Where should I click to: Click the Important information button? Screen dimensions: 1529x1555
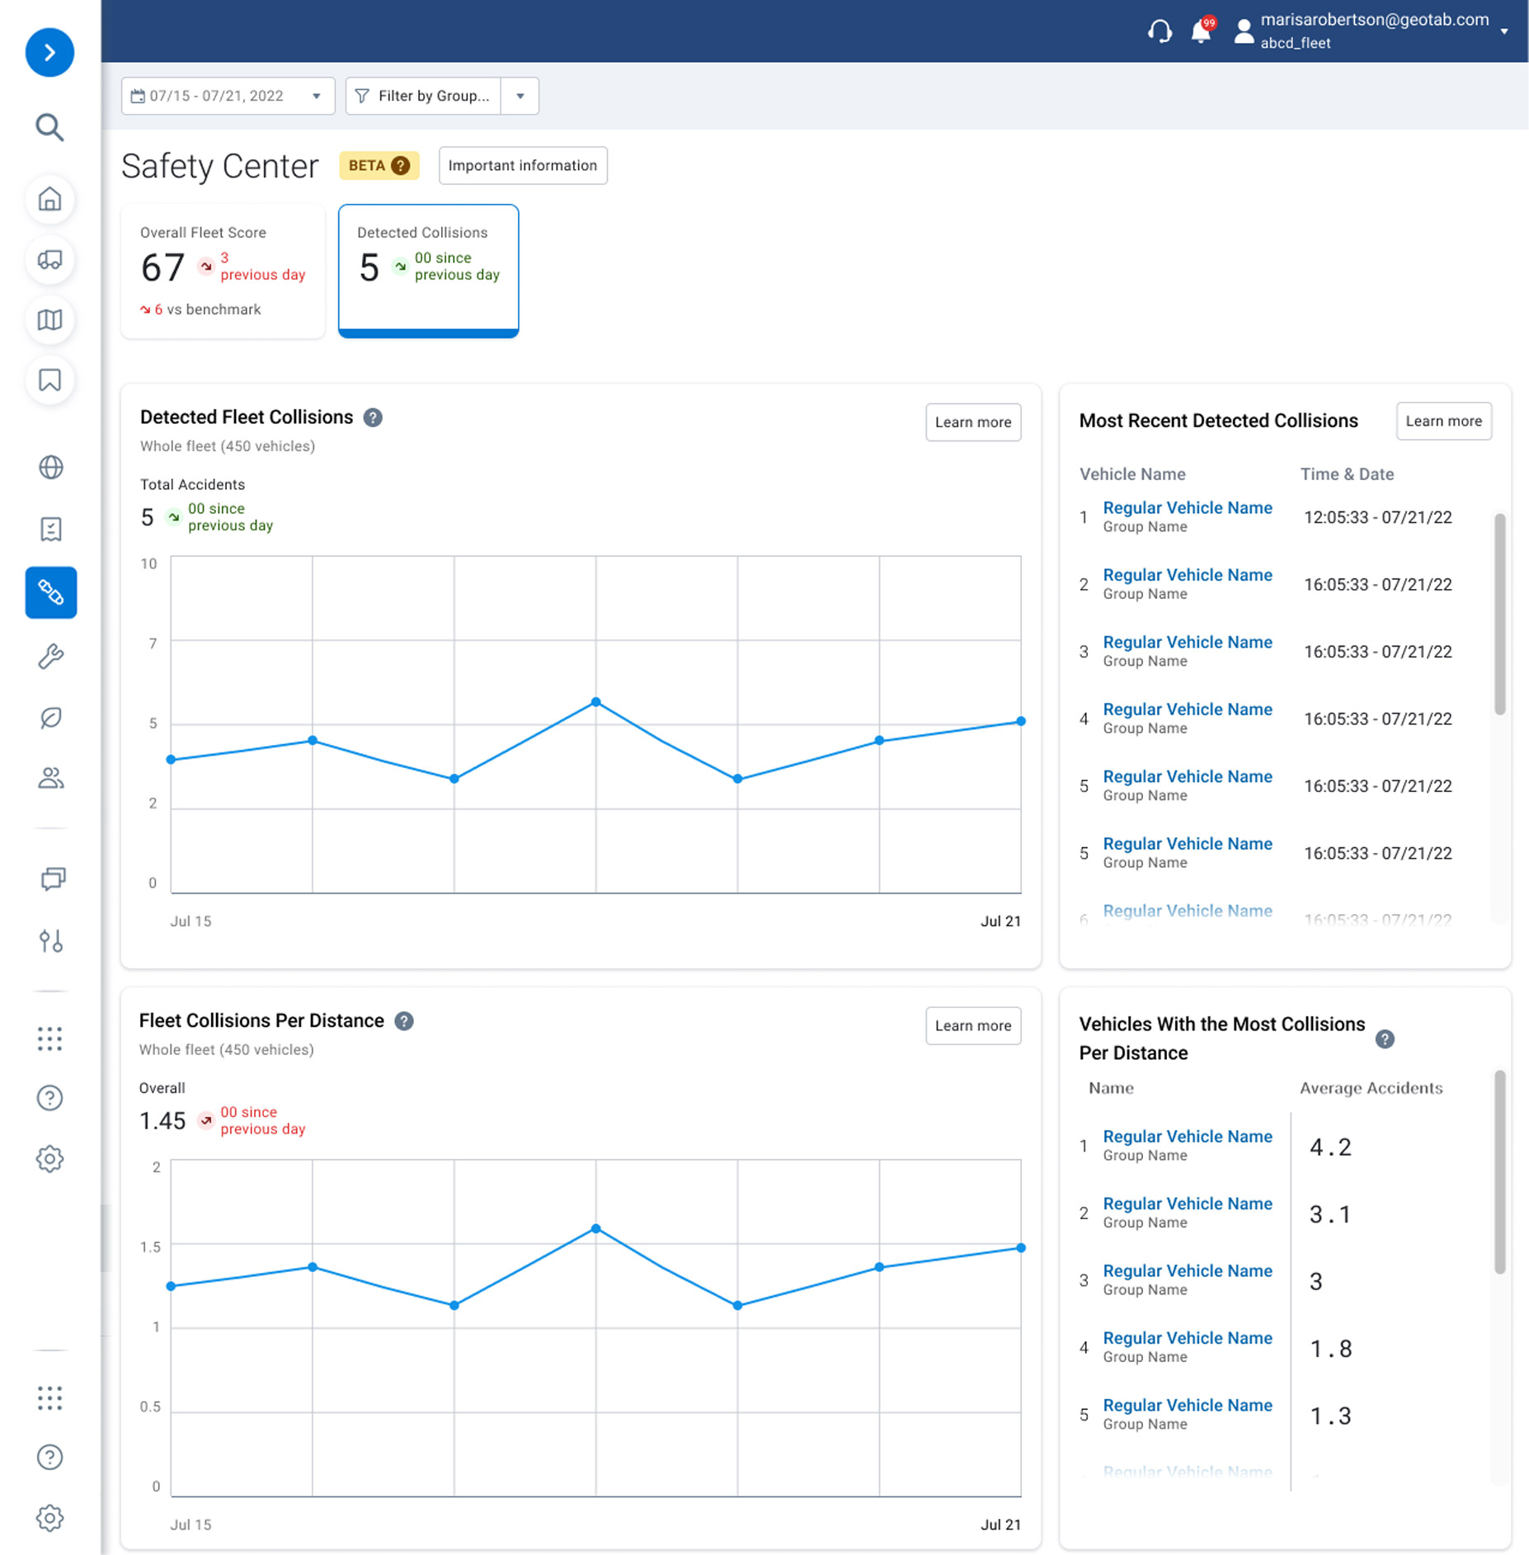523,166
